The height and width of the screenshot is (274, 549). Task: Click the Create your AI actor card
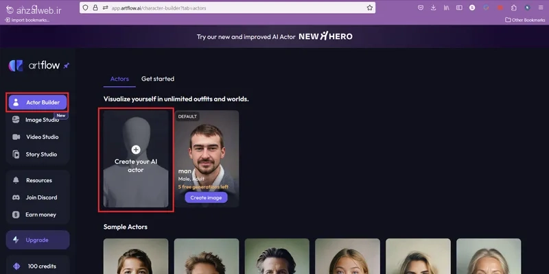click(136, 159)
